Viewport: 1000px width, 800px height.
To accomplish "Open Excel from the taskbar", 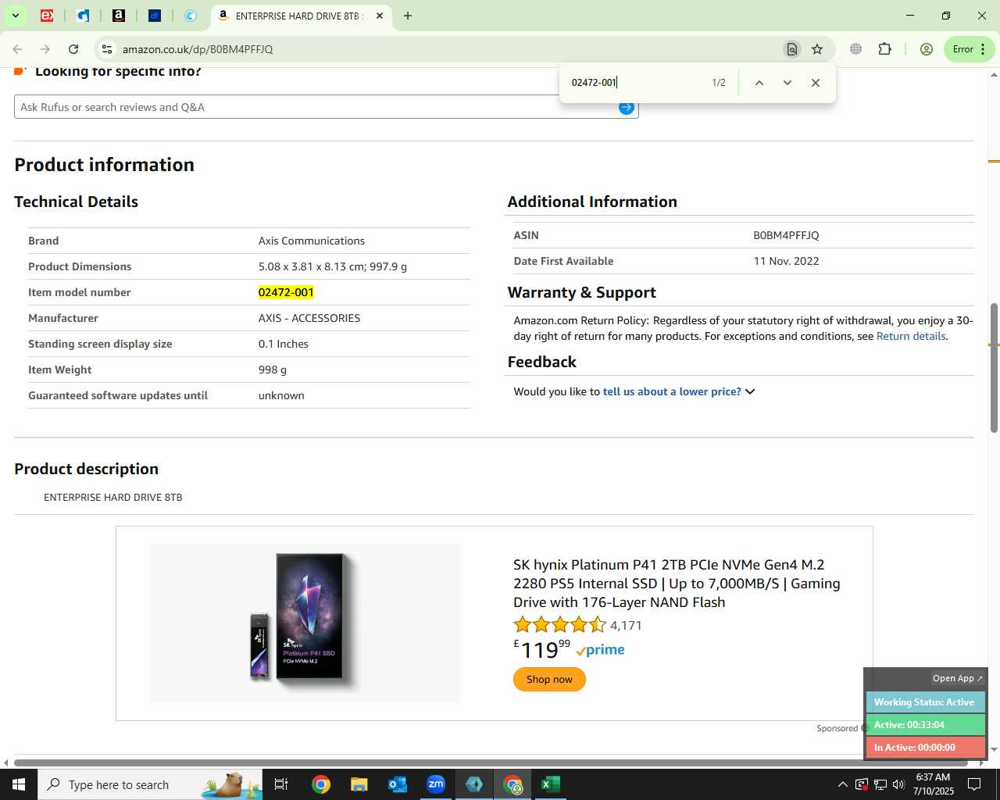I will click(x=551, y=784).
